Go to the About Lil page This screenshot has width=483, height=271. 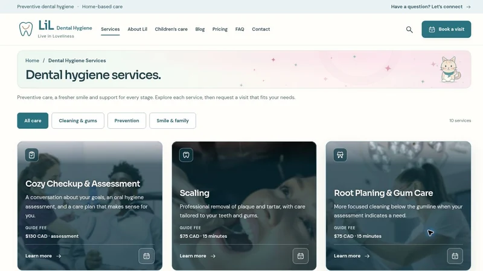pos(138,29)
